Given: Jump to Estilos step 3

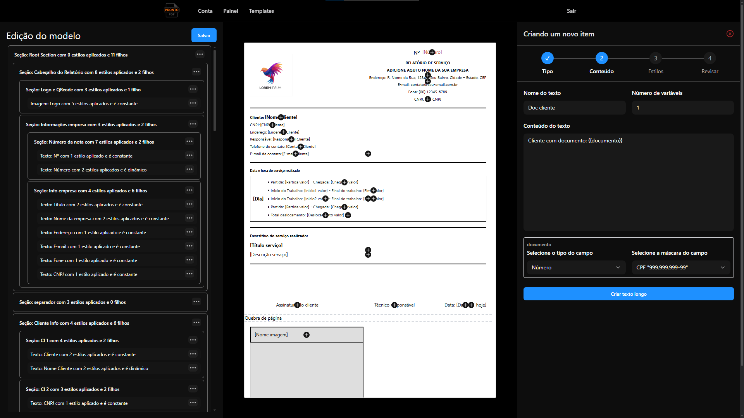Looking at the screenshot, I should (x=655, y=58).
